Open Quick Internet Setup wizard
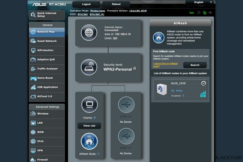243x162 pixels. [47, 15]
